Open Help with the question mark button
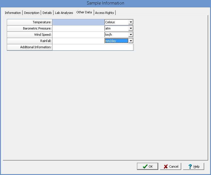Viewport: 211px width, 175px height. tap(193, 166)
